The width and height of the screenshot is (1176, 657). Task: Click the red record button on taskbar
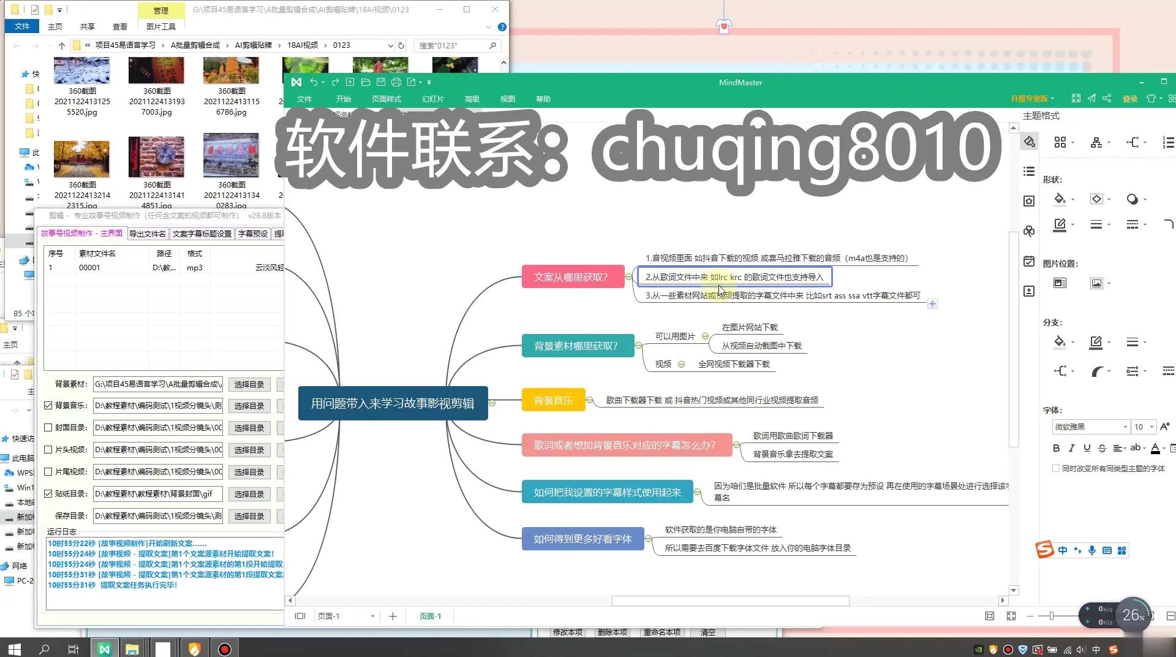tap(225, 648)
